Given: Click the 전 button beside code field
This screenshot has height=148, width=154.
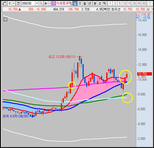Looking at the screenshot, I should [18, 4].
